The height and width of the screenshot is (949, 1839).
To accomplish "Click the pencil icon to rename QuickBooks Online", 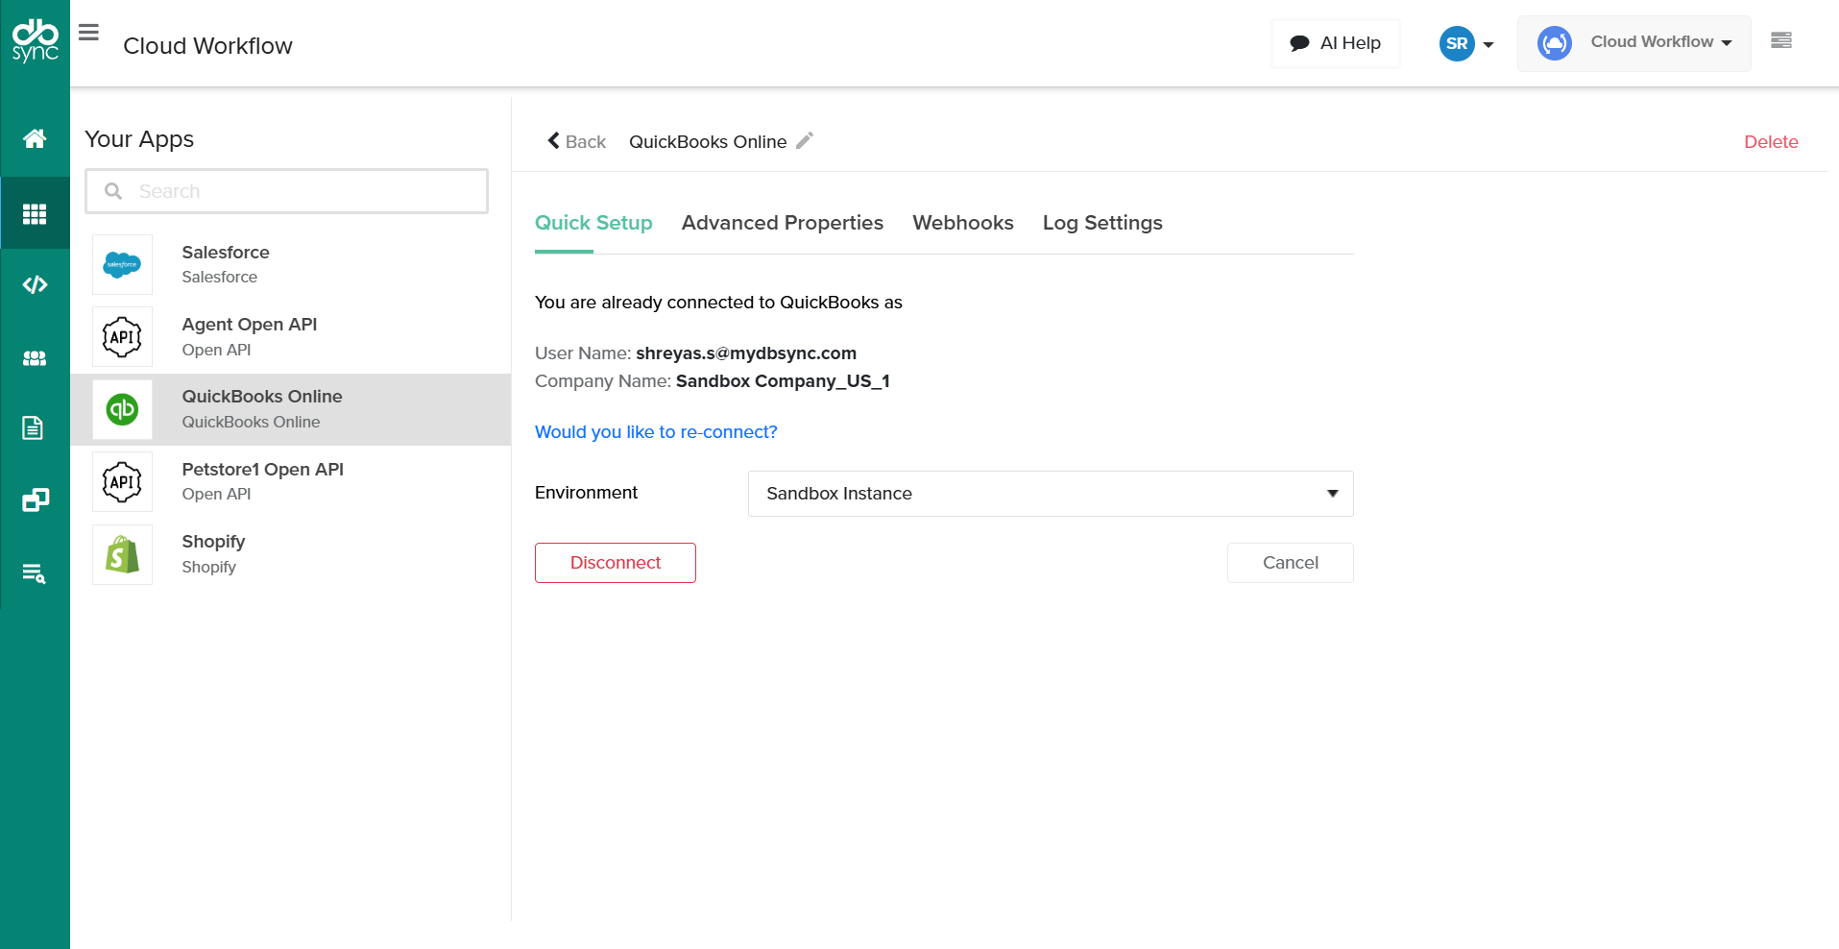I will [x=805, y=140].
